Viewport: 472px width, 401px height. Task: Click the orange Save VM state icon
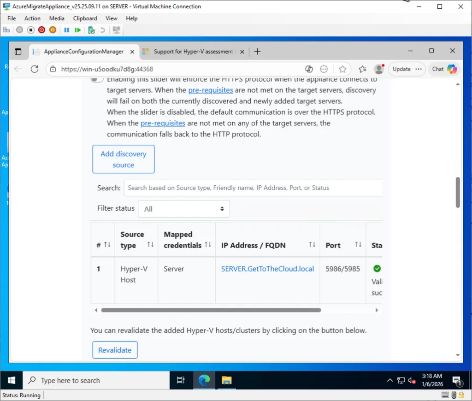pos(53,30)
